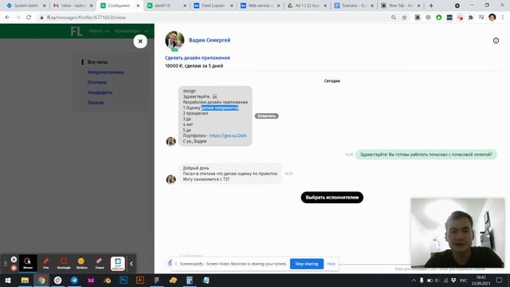510x287 pixels.
Task: Open the portfolio goo.su link
Action: click(x=228, y=136)
